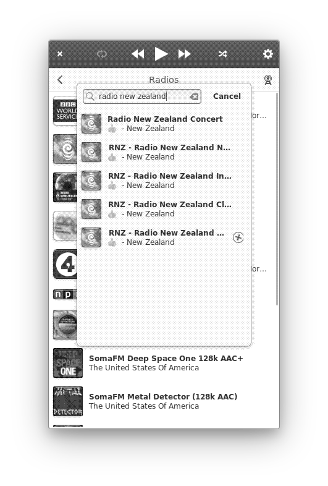Click thumbs-up icon under RNZ Radio New Zealand In...
Viewport: 328px width, 486px height.
click(x=112, y=185)
